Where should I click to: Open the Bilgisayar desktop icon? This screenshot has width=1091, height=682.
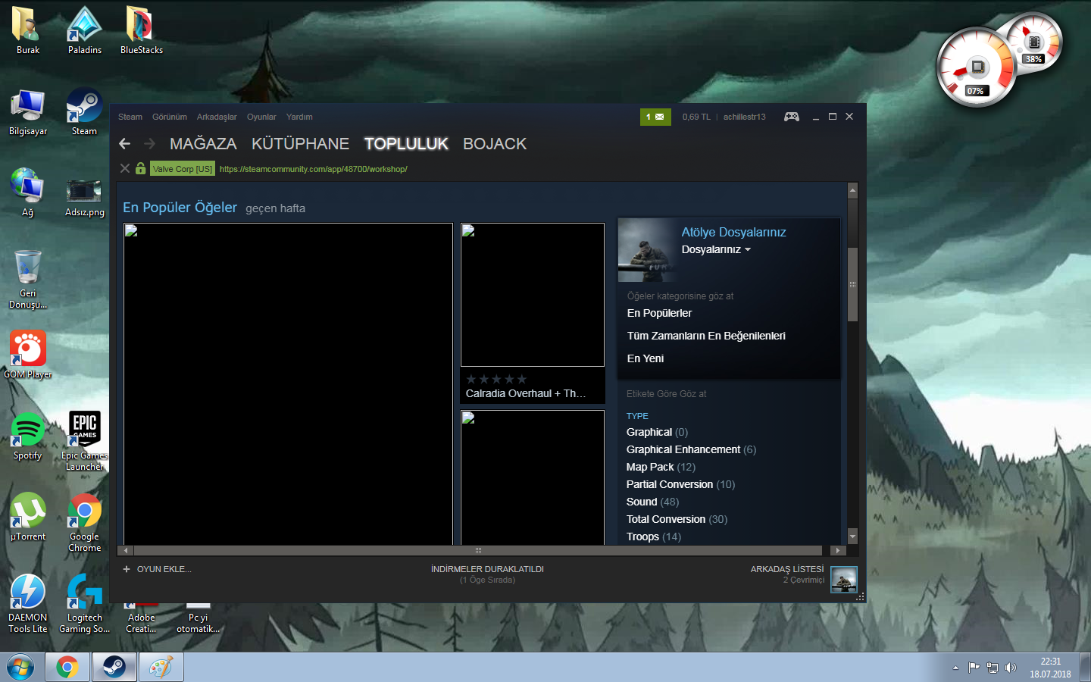click(28, 112)
